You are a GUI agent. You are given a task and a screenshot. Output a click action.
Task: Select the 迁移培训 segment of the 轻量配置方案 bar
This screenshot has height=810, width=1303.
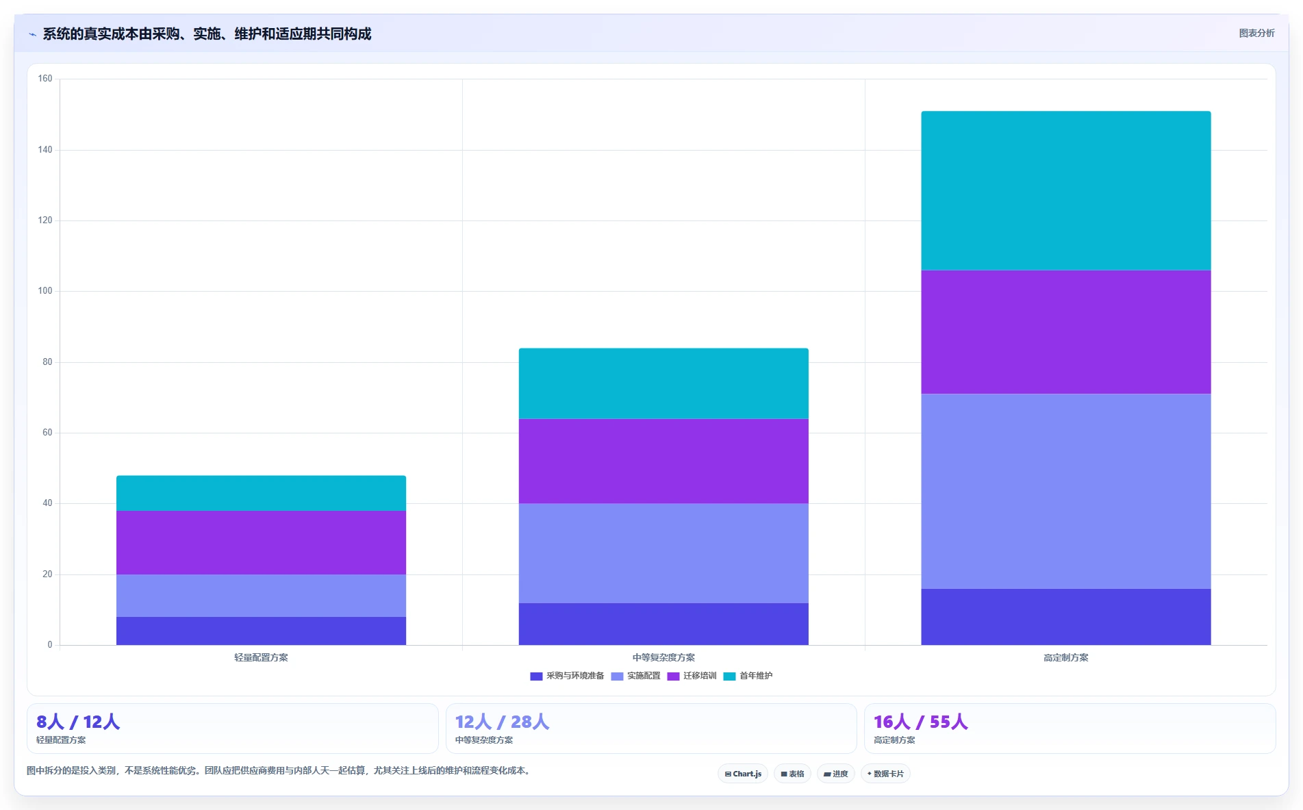[x=261, y=542]
